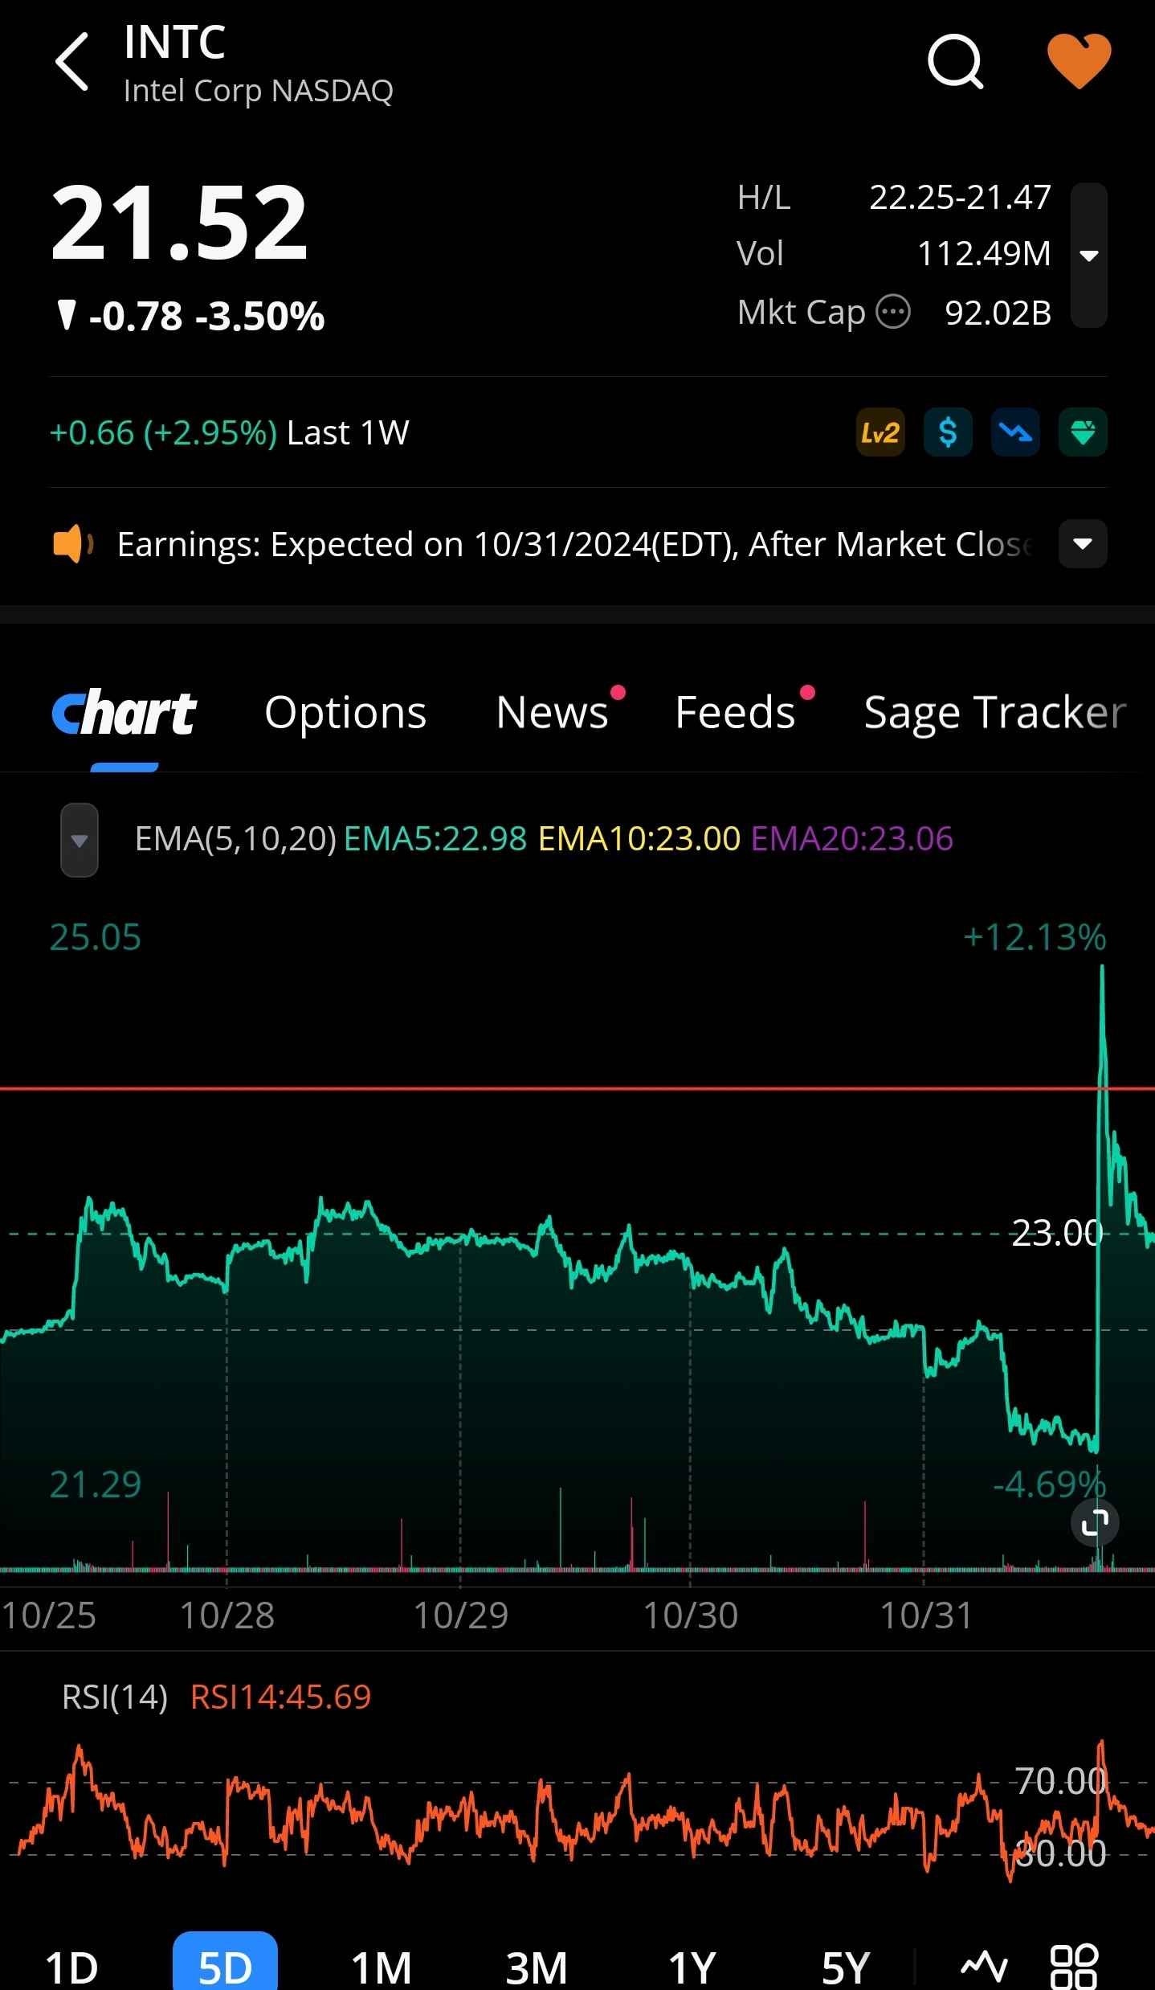Screen dimensions: 1155x1990
Task: Open the green diamond icon
Action: pos(1083,432)
